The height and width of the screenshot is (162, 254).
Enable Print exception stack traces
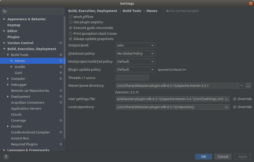coord(71,33)
